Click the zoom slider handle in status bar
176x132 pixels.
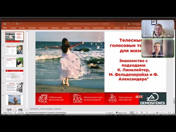click(157, 113)
